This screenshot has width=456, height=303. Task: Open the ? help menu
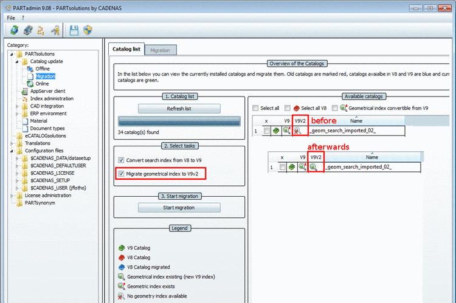coord(23,18)
